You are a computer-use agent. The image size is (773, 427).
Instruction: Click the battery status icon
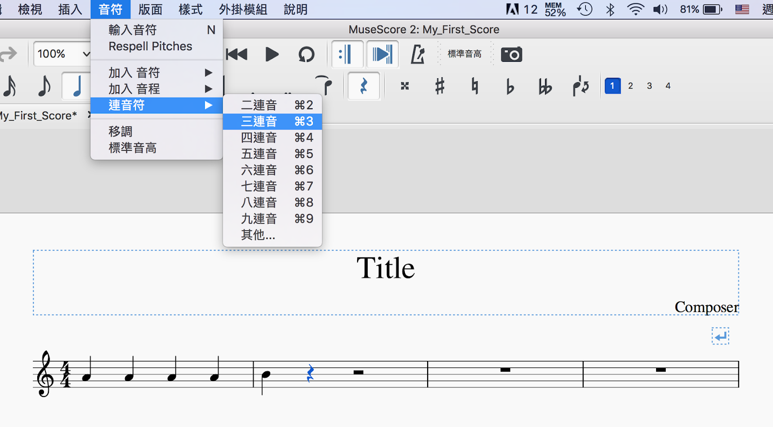coord(713,9)
